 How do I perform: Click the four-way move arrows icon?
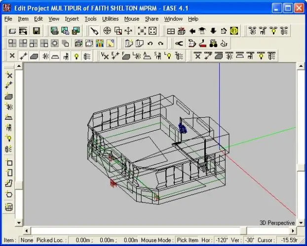click(128, 31)
